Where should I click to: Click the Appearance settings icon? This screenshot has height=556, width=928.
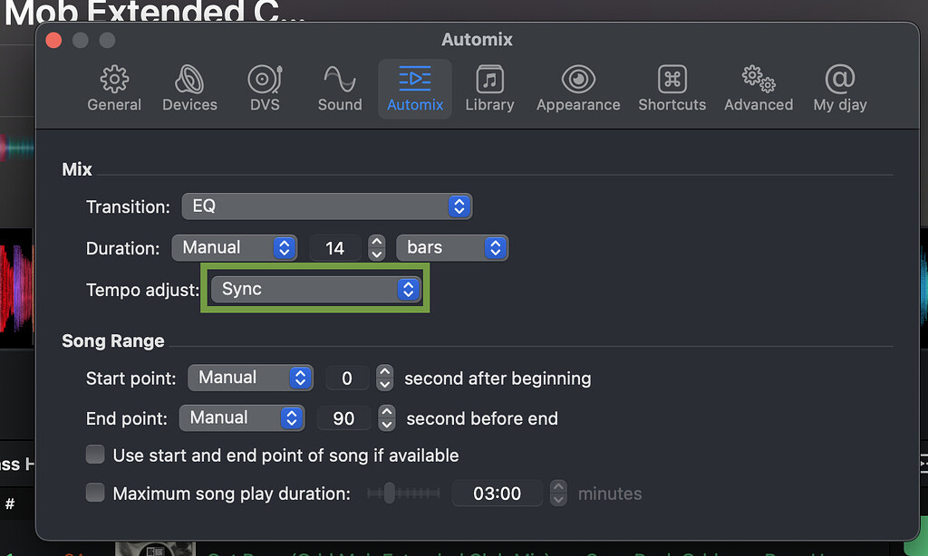[x=577, y=88]
